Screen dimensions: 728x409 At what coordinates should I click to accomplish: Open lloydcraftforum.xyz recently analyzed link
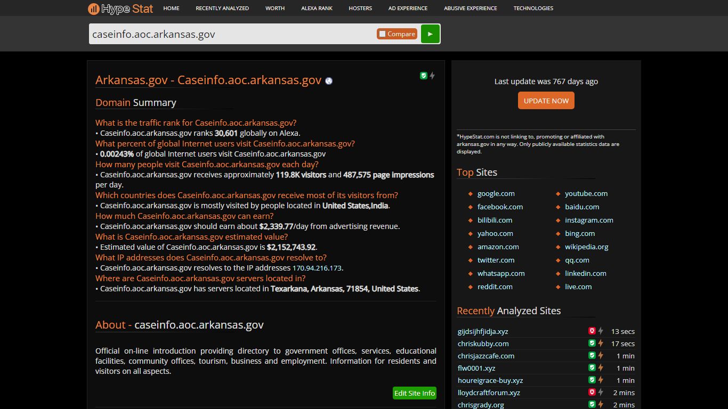coord(489,392)
